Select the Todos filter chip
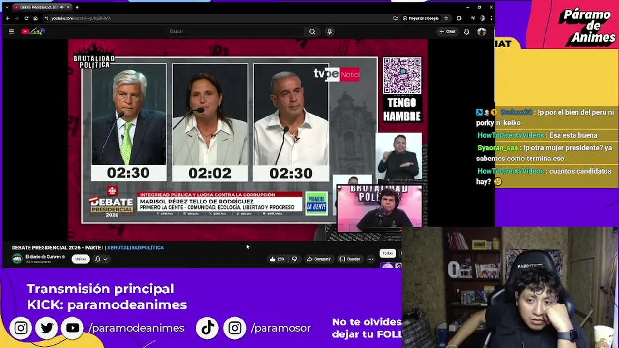This screenshot has height=348, width=619. click(x=388, y=253)
